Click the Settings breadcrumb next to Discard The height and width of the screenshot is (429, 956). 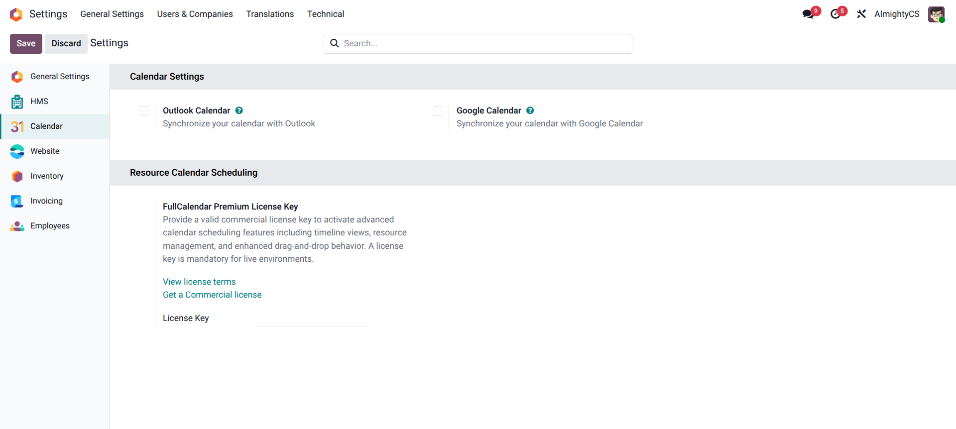109,43
